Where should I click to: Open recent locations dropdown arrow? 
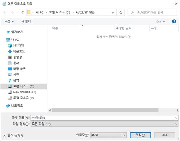(x=18, y=12)
